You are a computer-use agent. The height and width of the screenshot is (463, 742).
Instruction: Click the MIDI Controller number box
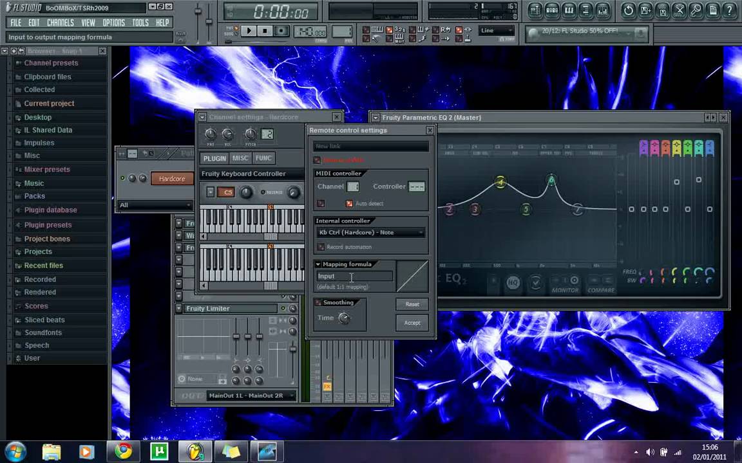pos(417,186)
